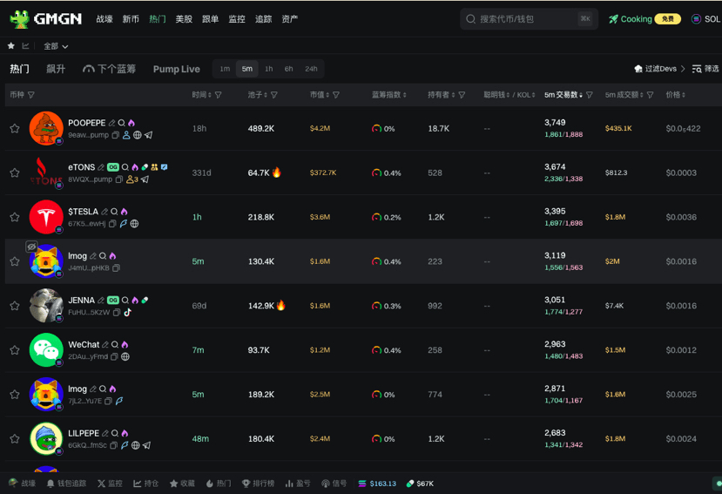Open the 资产 nav menu

coord(290,19)
